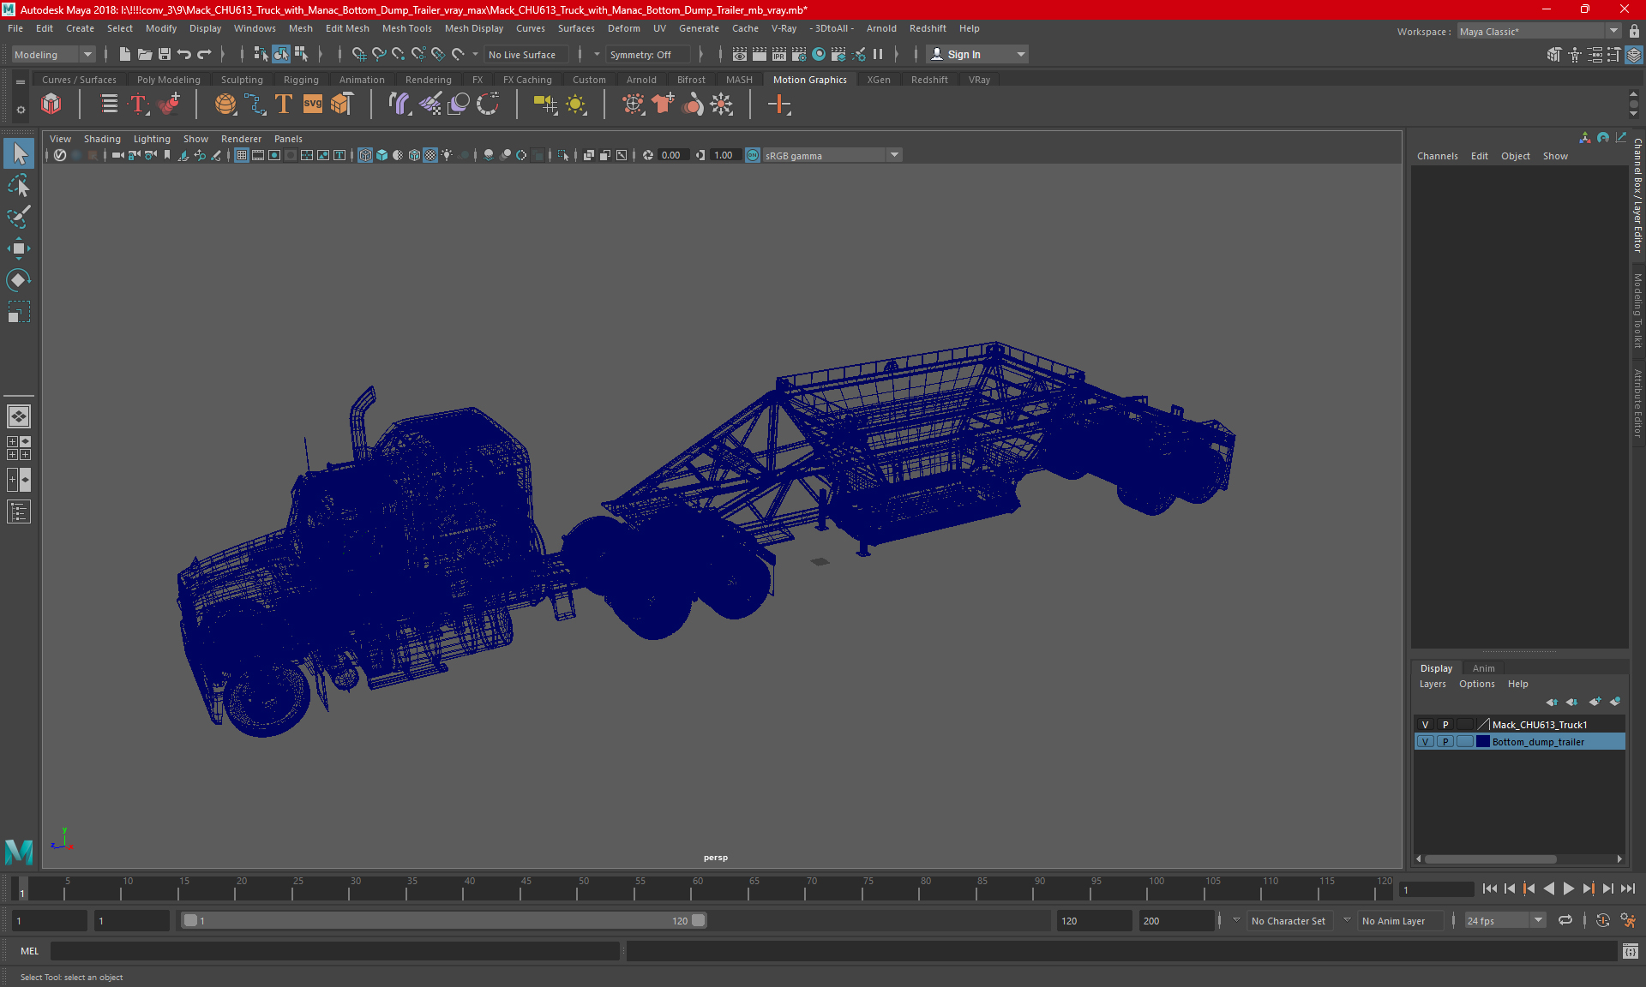
Task: Toggle wireframe display in viewport toolbar
Action: pos(365,155)
